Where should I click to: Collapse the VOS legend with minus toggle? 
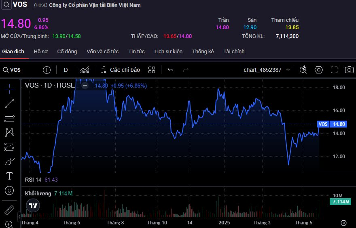click(x=85, y=86)
